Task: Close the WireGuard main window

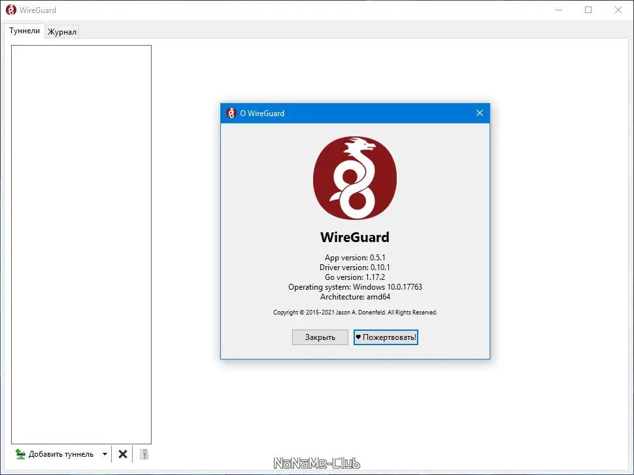Action: (x=618, y=10)
